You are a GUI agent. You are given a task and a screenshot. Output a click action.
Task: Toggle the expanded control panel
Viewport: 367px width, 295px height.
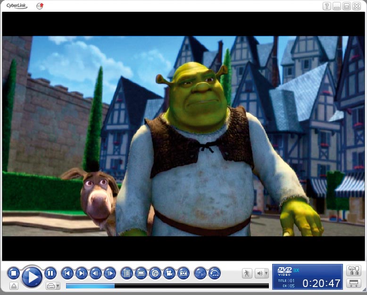pos(354,283)
